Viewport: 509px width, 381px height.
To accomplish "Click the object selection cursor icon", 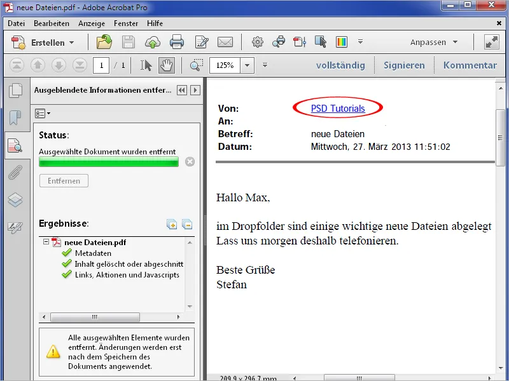I will pyautogui.click(x=321, y=42).
